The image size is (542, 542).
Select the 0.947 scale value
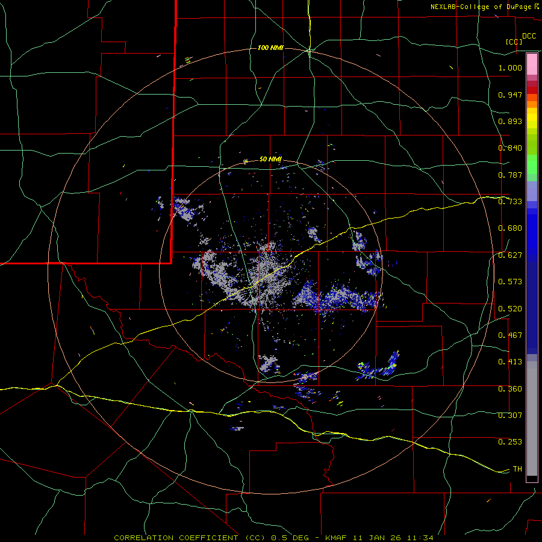click(x=510, y=95)
